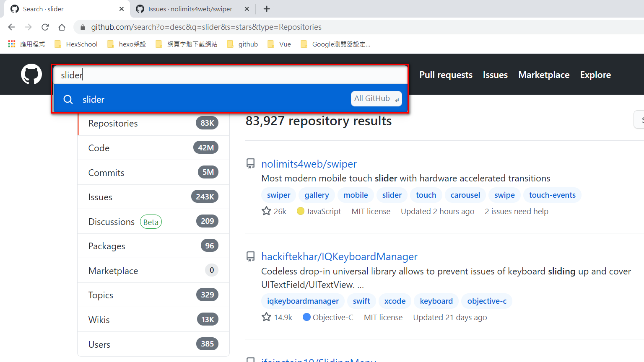The image size is (644, 362).
Task: Filter results by Topics
Action: tap(153, 295)
